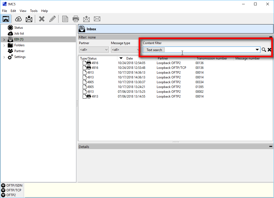Select message dated 10/24/2018 12:54:05
274x198 pixels.
click(175, 63)
